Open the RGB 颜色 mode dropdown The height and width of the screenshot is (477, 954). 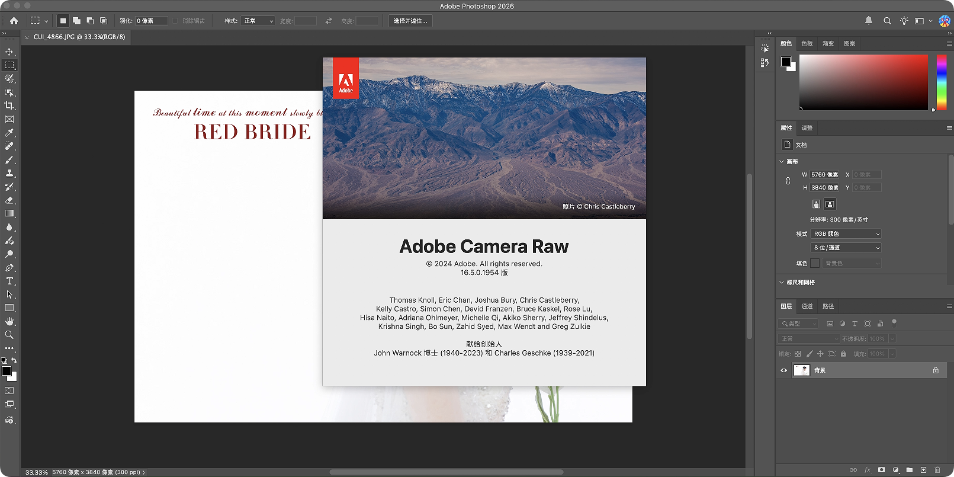[x=846, y=234]
